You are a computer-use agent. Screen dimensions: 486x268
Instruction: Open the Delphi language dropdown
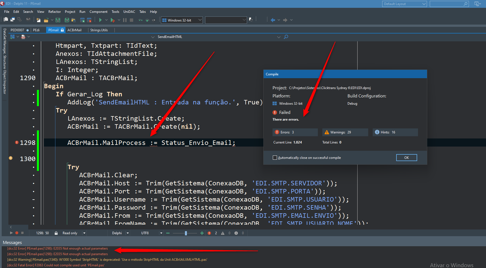click(x=128, y=233)
